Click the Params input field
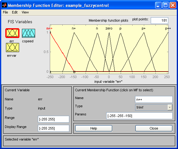Viewport: 178px width, 149px height. [139, 116]
